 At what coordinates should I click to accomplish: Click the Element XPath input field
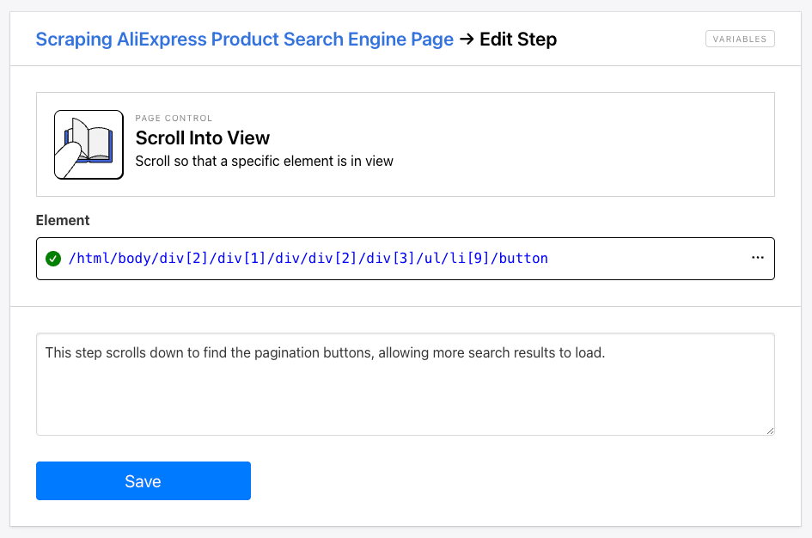click(x=405, y=259)
